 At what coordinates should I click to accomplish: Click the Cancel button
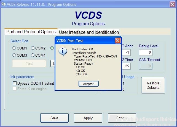coord(122,118)
